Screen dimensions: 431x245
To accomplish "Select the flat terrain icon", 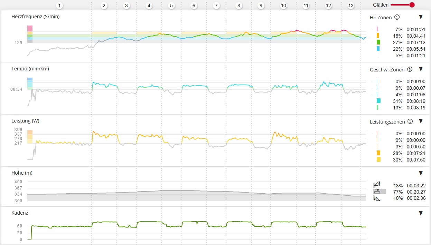I will pyautogui.click(x=377, y=192).
